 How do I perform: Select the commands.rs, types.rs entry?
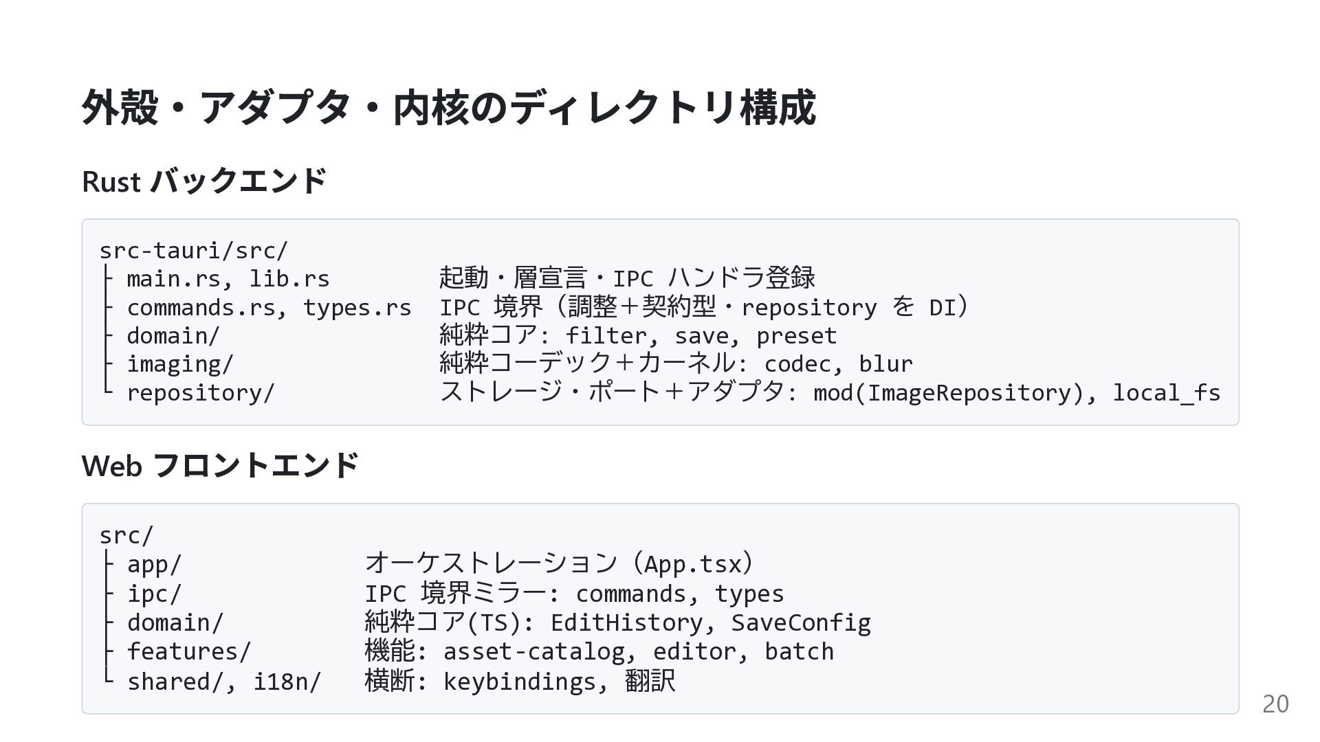click(x=269, y=308)
